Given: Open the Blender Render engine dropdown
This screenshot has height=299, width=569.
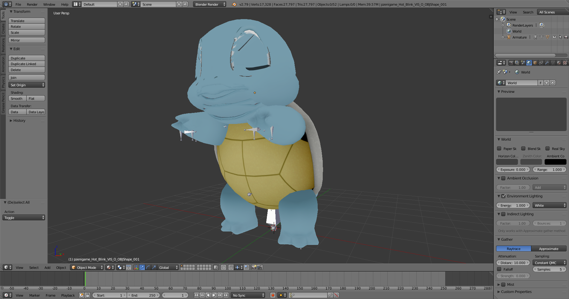Looking at the screenshot, I should [x=210, y=4].
